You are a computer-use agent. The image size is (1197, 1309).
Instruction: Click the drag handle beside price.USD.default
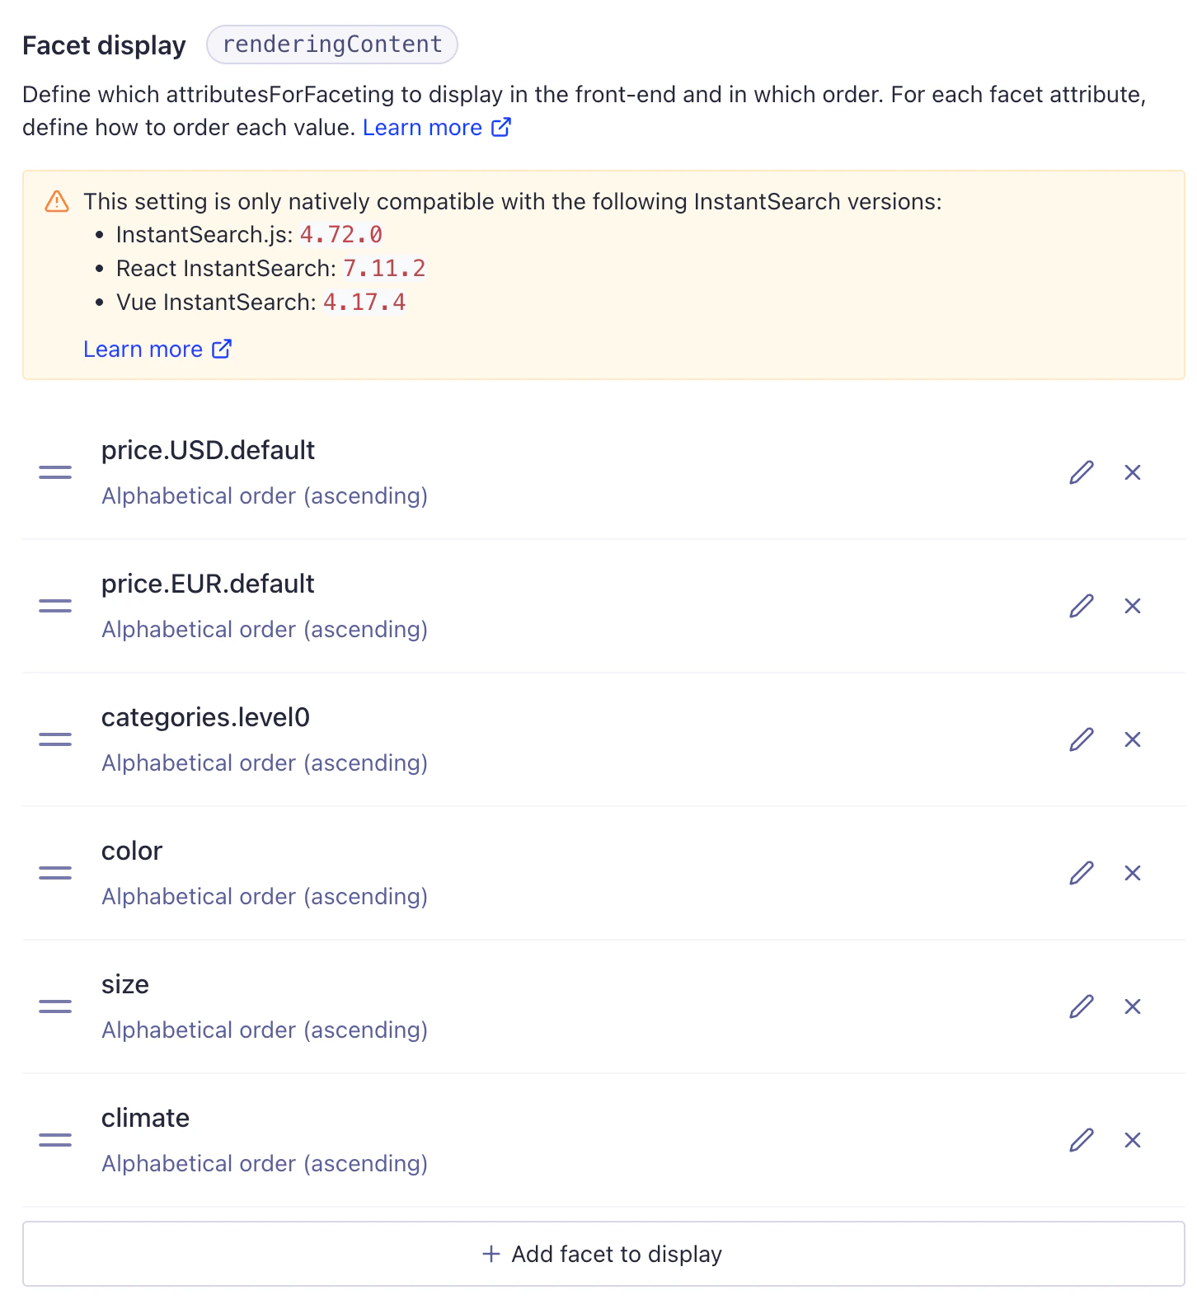54,472
